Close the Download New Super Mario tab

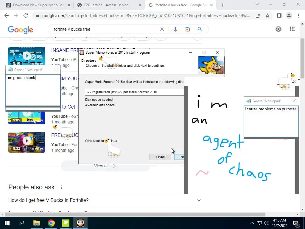coord(69,5)
